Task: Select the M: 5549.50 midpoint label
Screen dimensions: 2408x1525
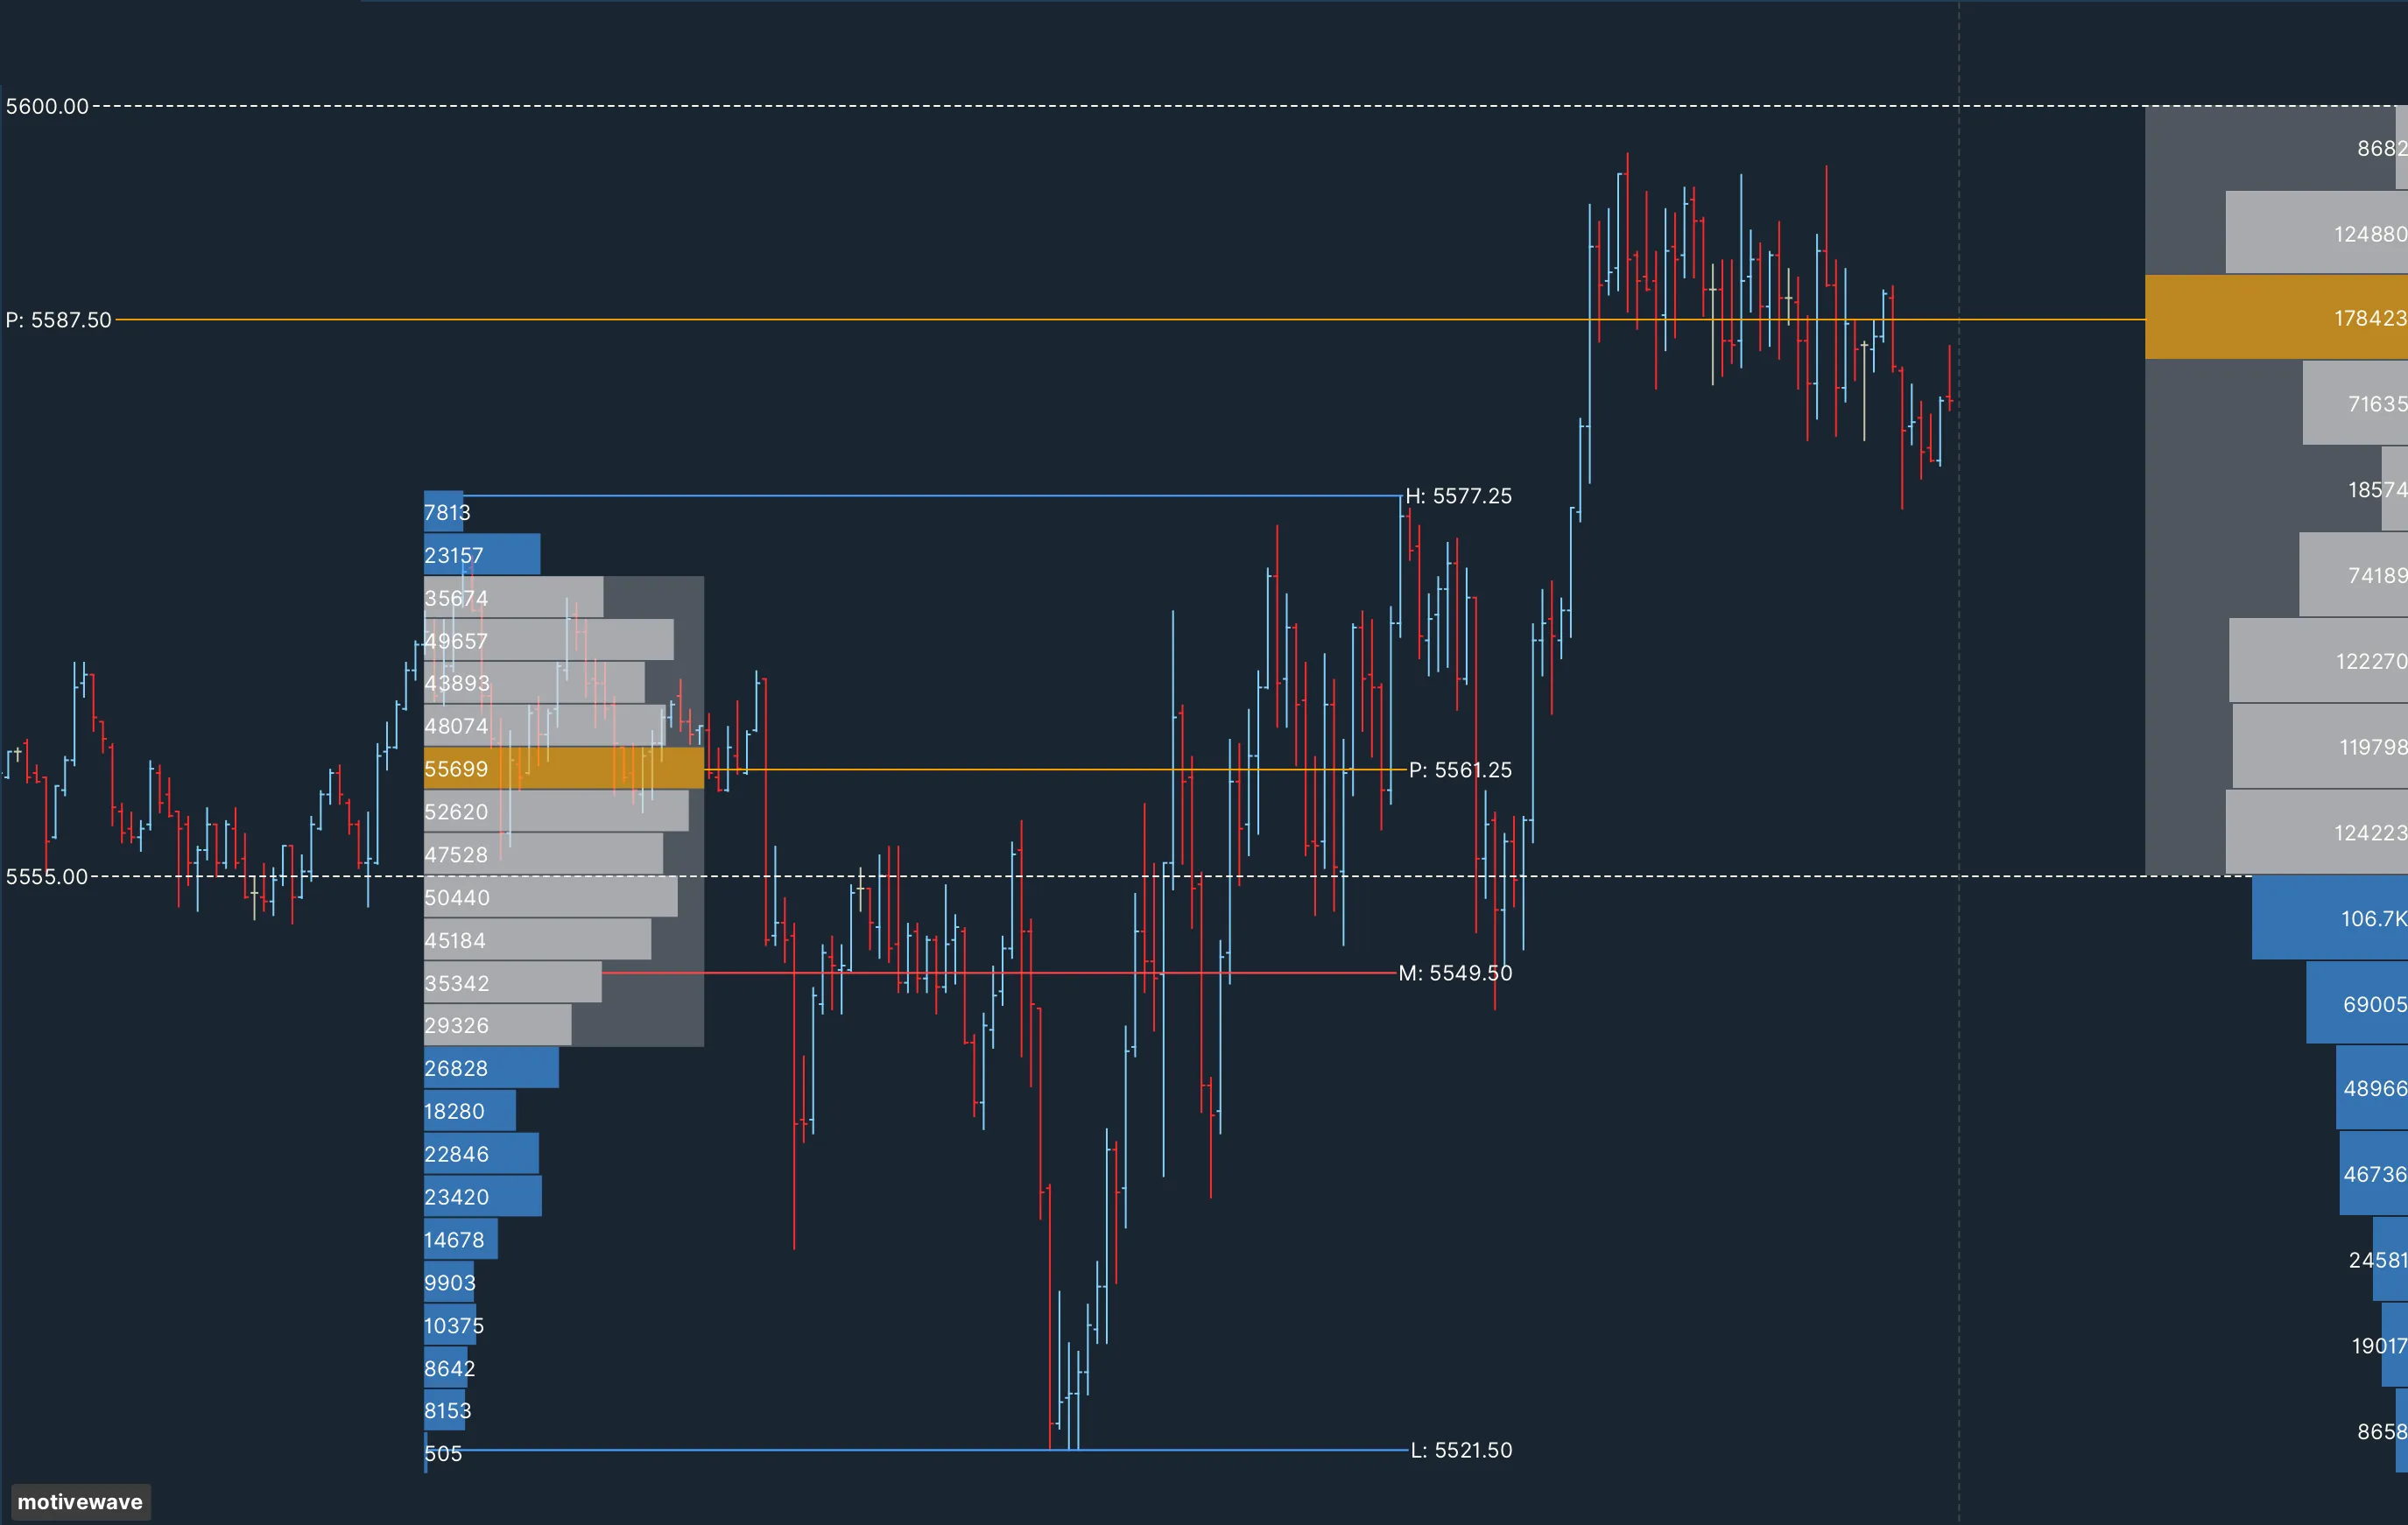Action: (1455, 973)
